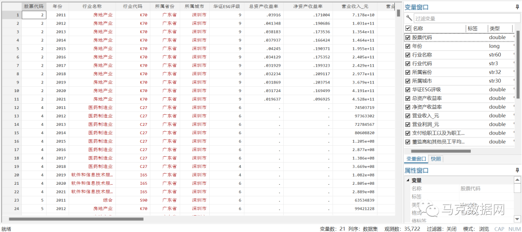Image resolution: width=522 pixels, height=232 pixels.
Task: Uncheck the 营业收入_元 variable checkbox
Action: click(x=408, y=116)
